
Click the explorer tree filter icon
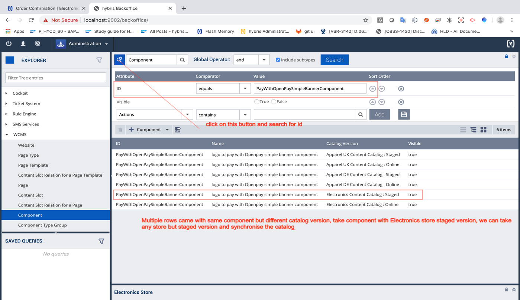[99, 60]
